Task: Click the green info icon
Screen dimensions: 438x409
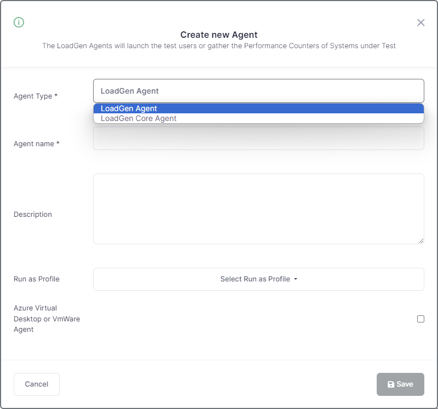Action: coord(19,22)
